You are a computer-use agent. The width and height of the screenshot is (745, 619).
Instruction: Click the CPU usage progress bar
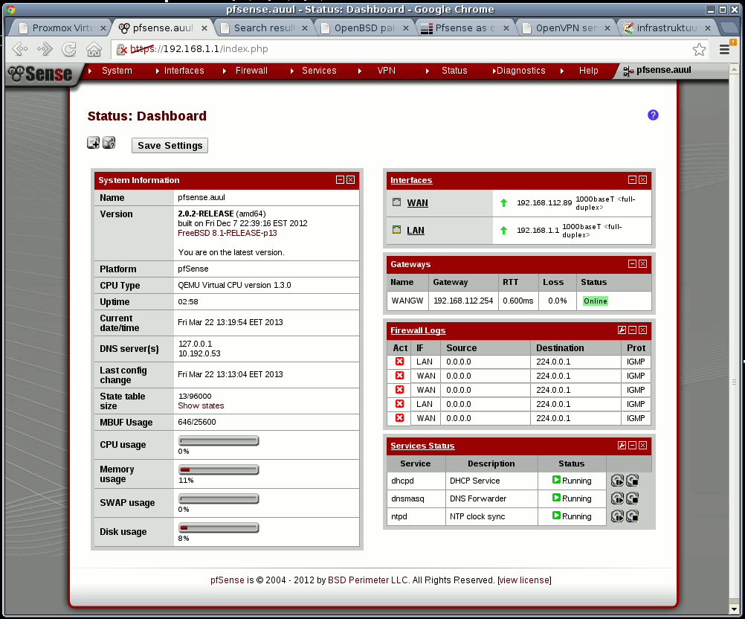219,440
